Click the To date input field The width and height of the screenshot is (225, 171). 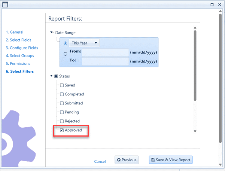pos(105,61)
